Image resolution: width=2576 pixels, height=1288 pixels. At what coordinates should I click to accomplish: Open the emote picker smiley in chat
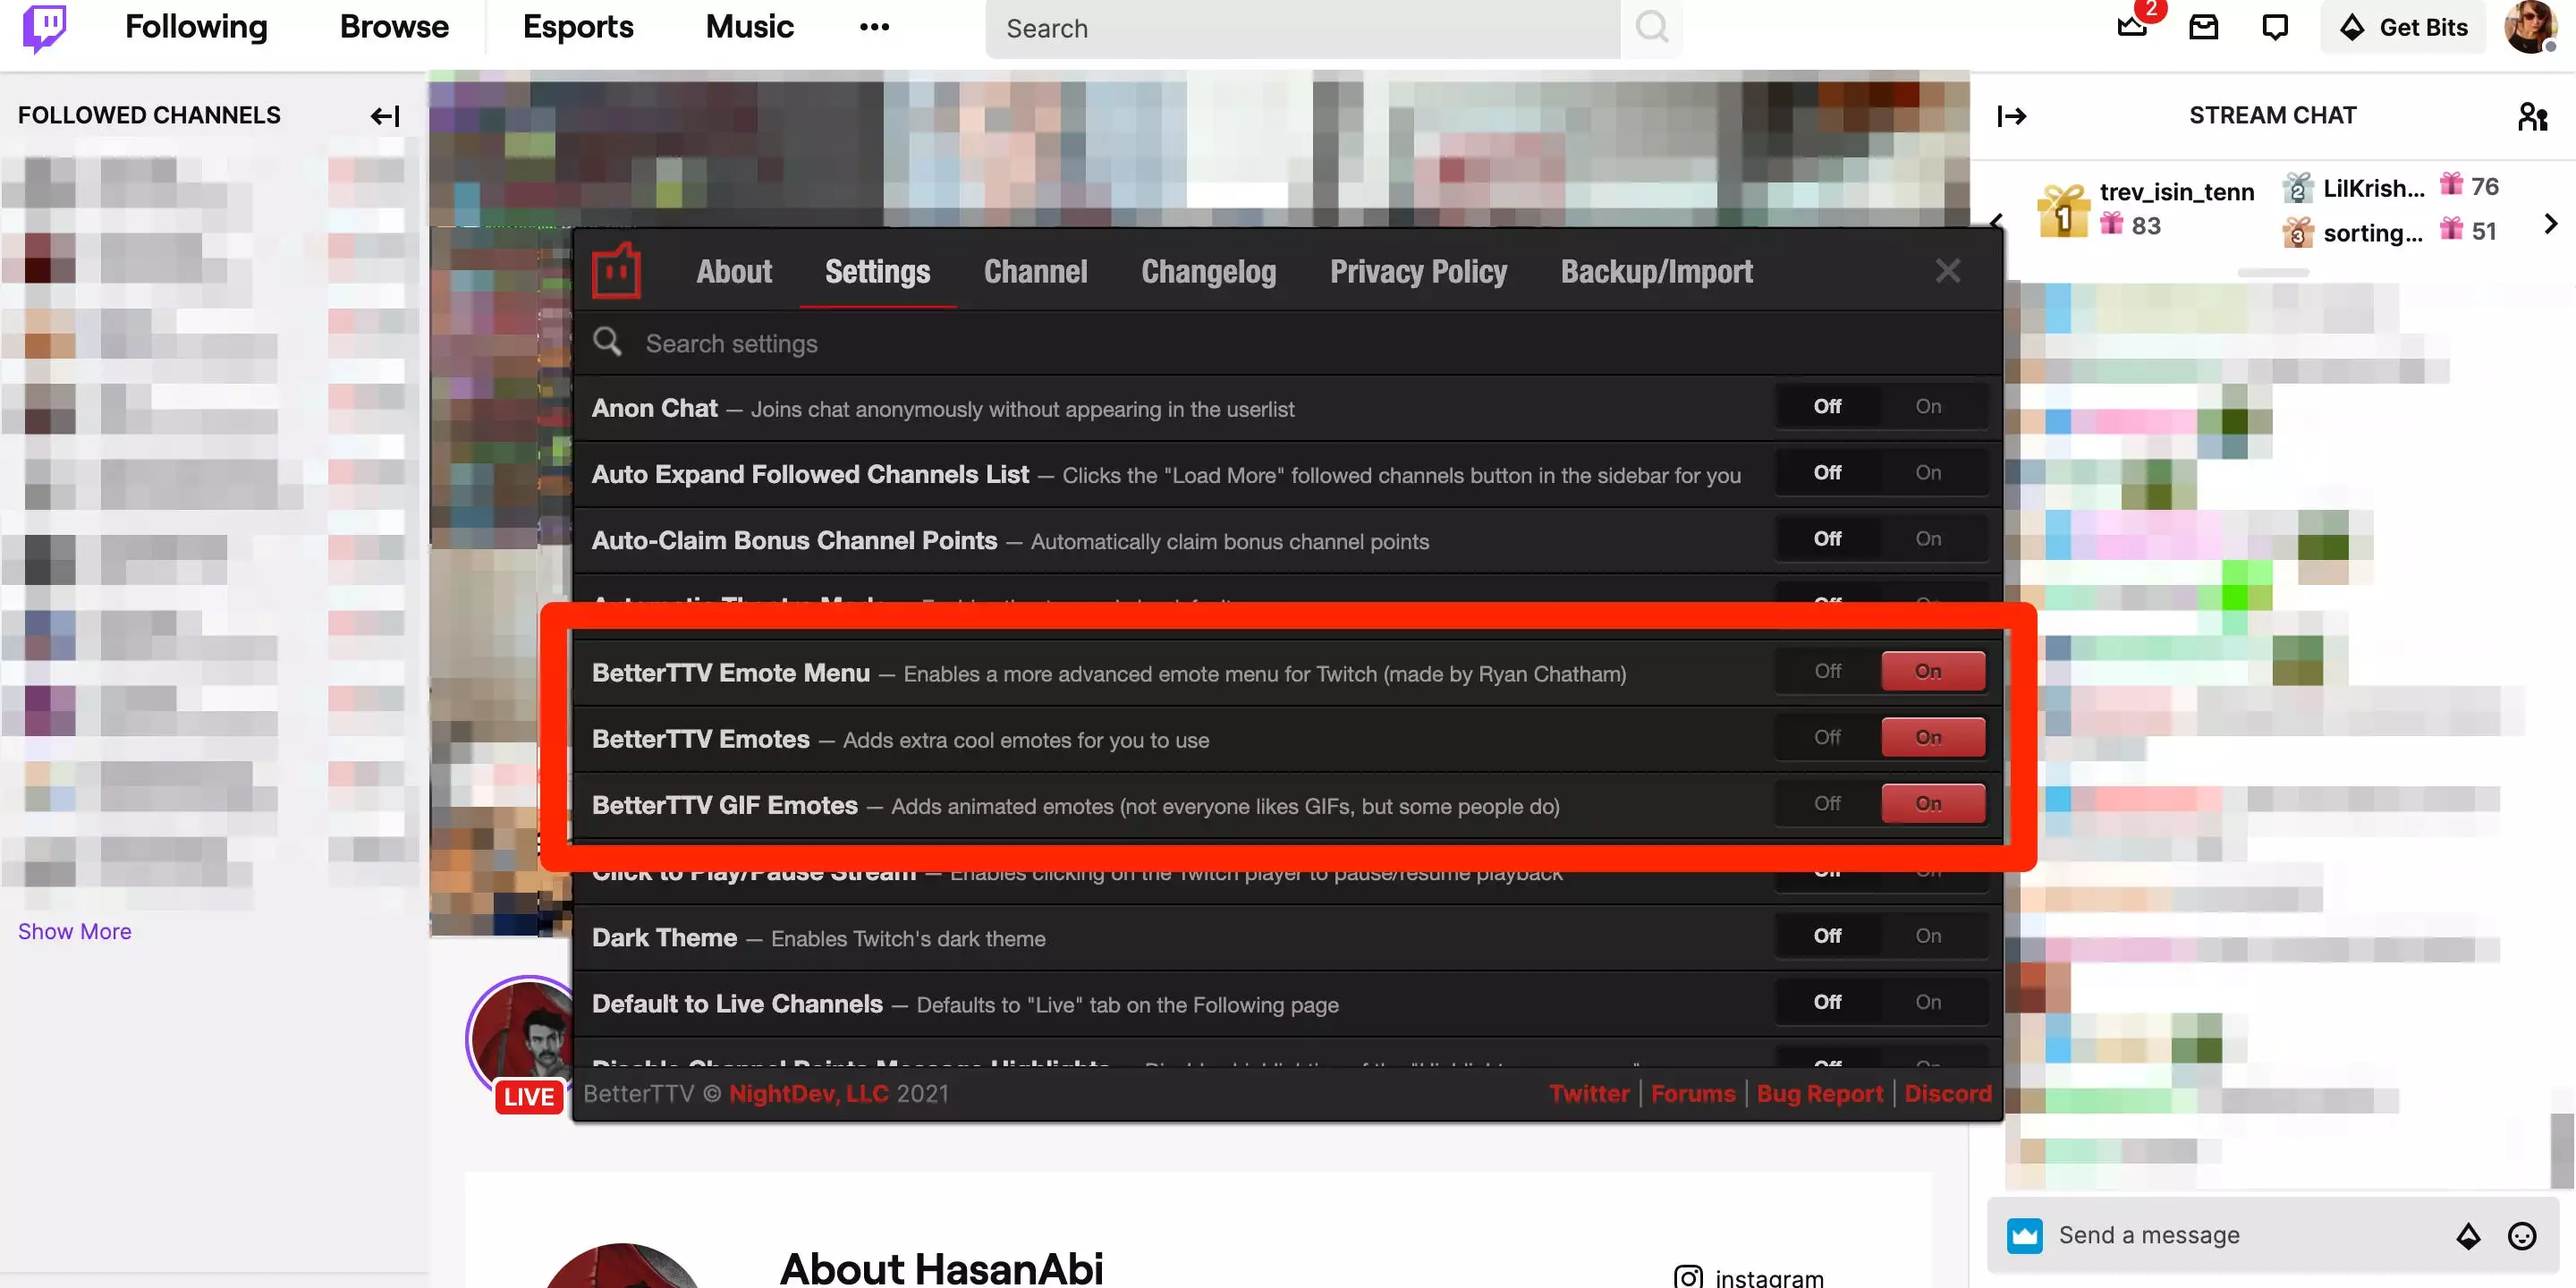pos(2522,1236)
